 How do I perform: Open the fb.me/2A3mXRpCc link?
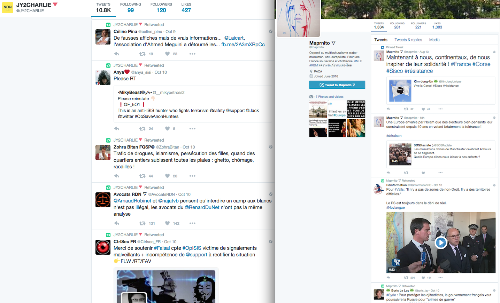point(243,45)
